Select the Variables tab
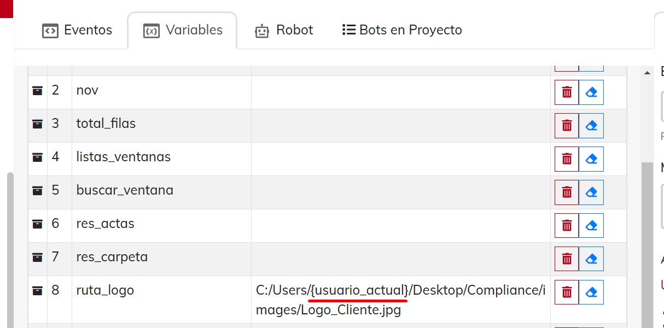Viewport: 664px width, 328px height. pos(183,30)
